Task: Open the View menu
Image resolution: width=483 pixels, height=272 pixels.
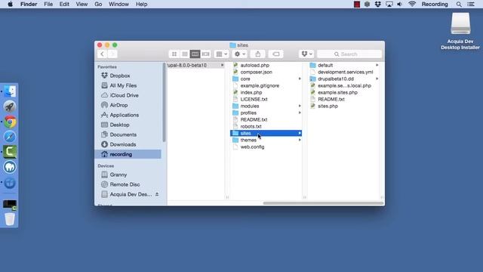Action: [x=82, y=5]
